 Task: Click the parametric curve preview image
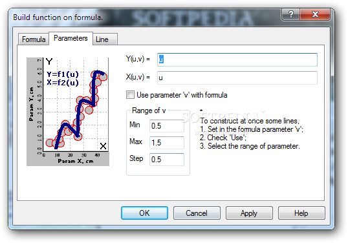click(x=68, y=112)
